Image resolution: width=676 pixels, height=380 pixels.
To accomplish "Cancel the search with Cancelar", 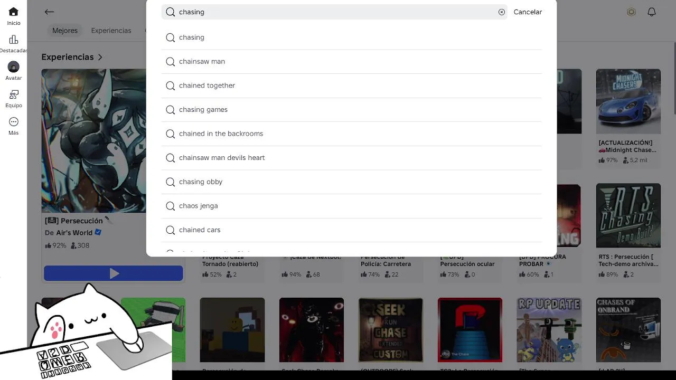I will point(528,12).
